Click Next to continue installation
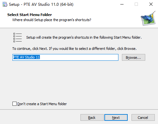Image resolution: width=158 pixels, height=124 pixels. coord(116,118)
